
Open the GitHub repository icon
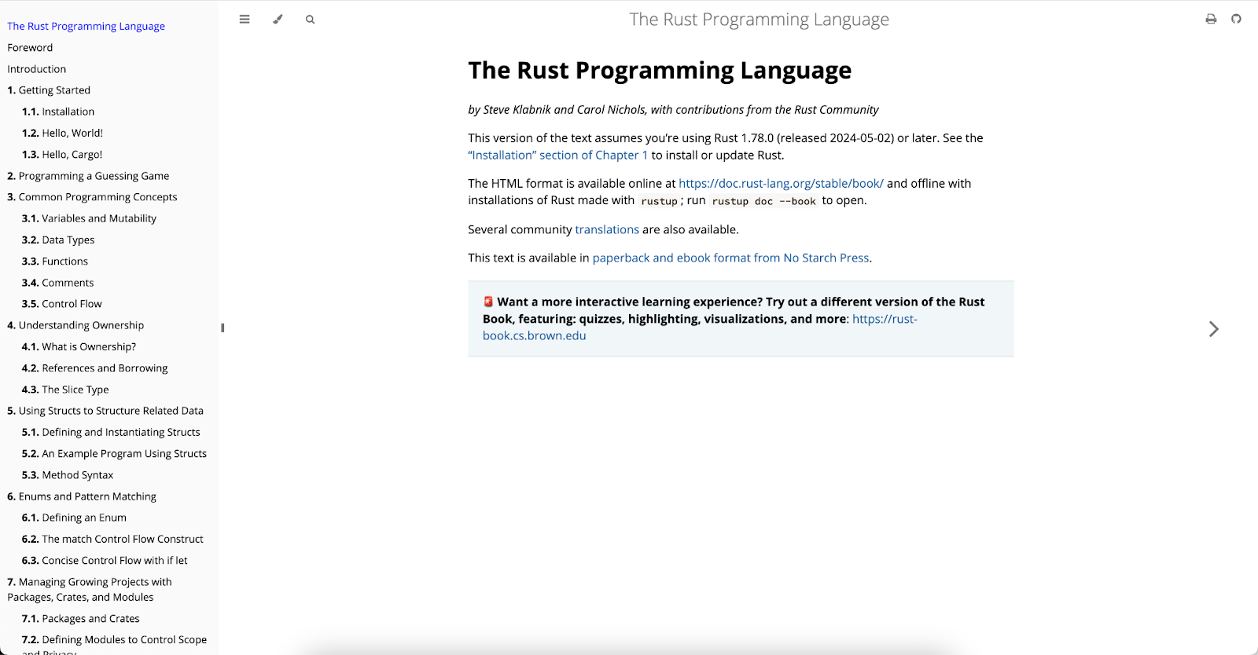click(x=1236, y=19)
